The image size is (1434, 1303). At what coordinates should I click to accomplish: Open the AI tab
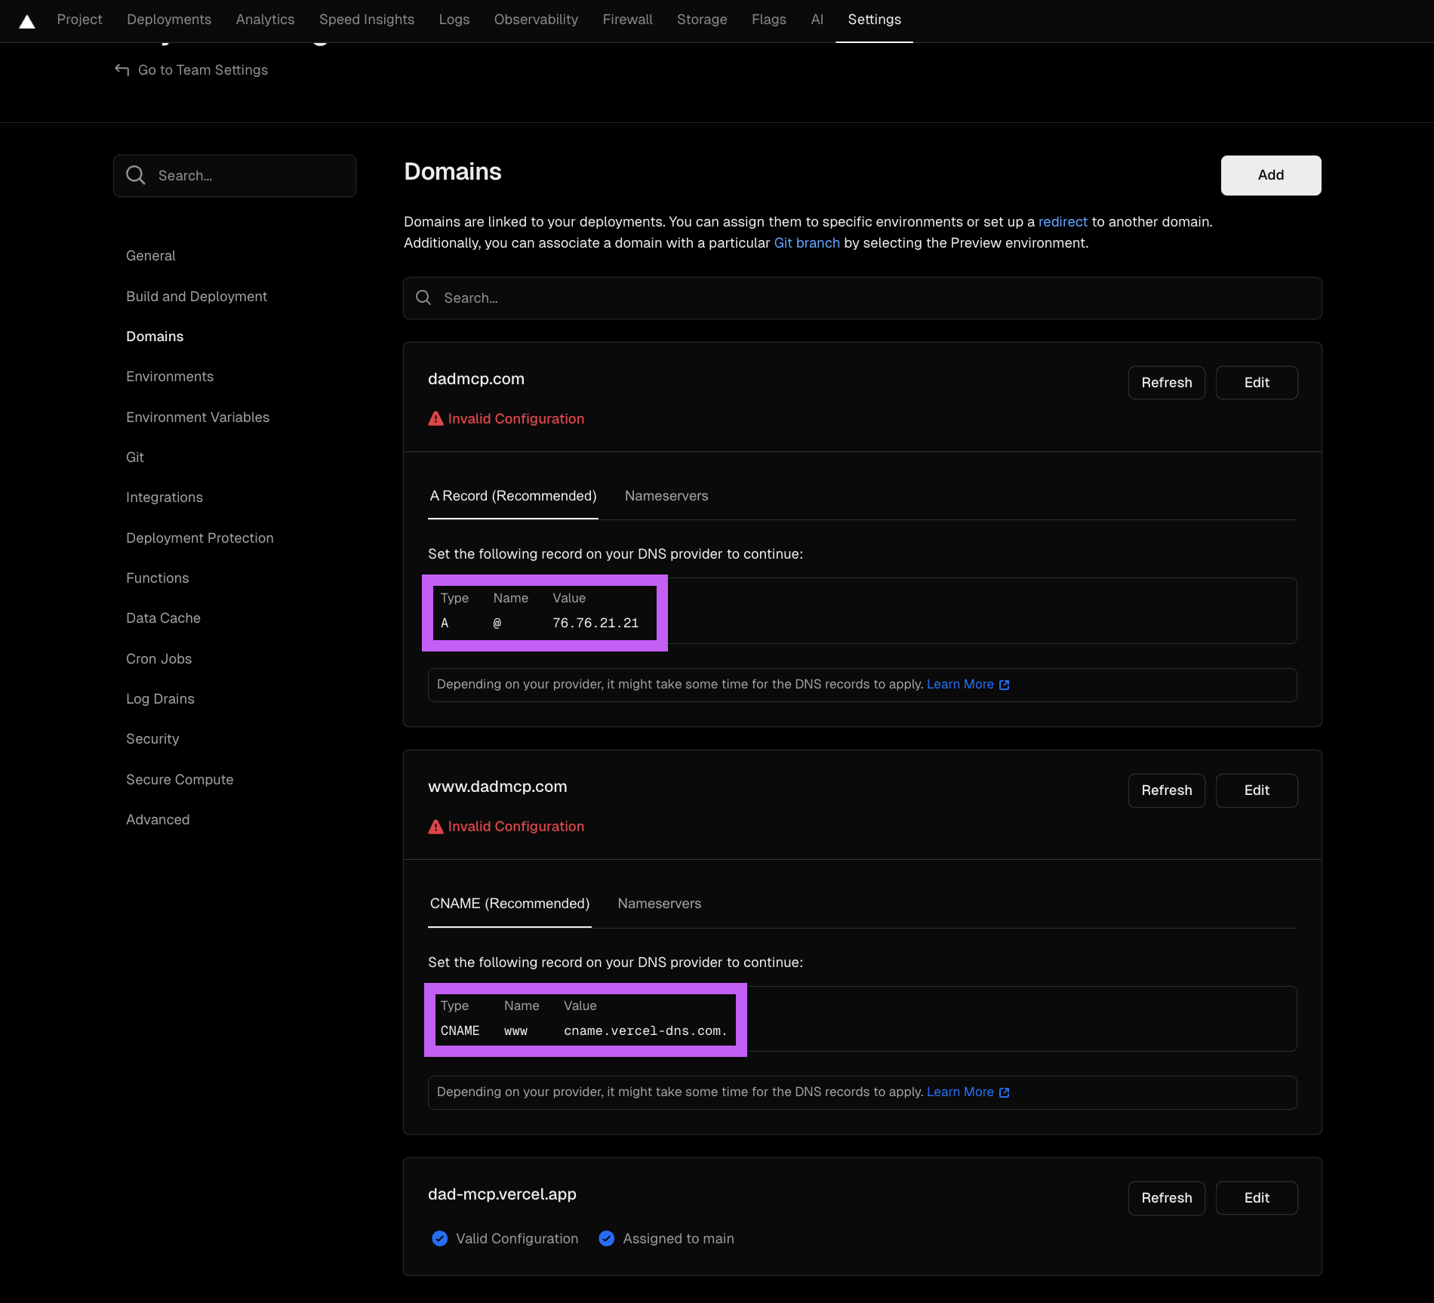817,20
